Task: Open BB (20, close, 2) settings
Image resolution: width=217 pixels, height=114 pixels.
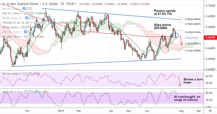Action: pos(30,18)
